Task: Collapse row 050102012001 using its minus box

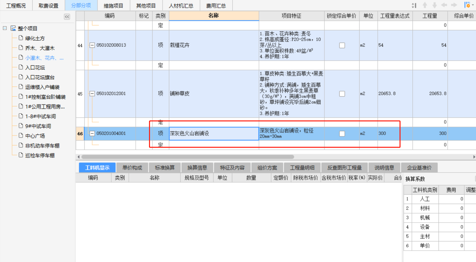Action: pos(92,93)
